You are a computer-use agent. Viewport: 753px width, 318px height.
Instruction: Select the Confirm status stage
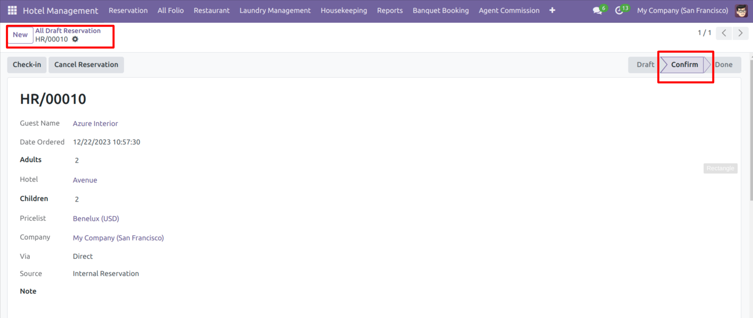point(684,65)
